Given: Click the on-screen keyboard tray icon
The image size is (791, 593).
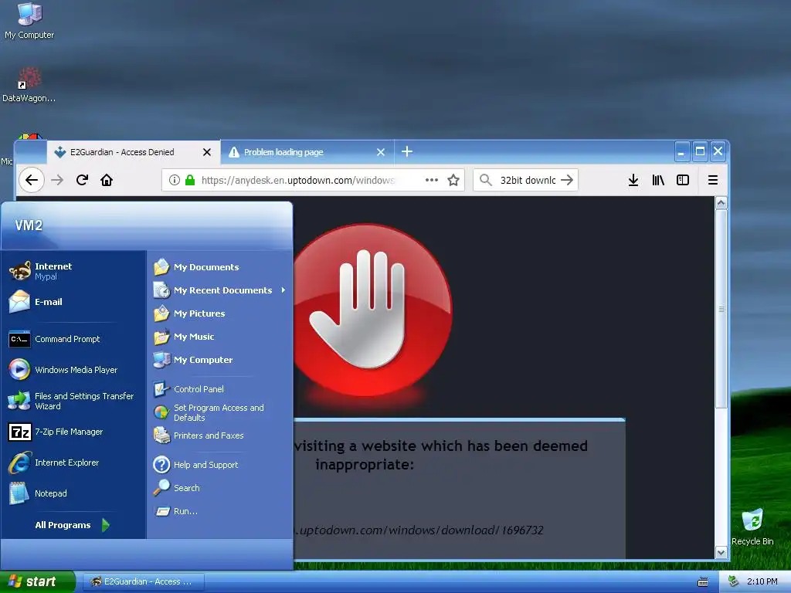Looking at the screenshot, I should coord(703,582).
